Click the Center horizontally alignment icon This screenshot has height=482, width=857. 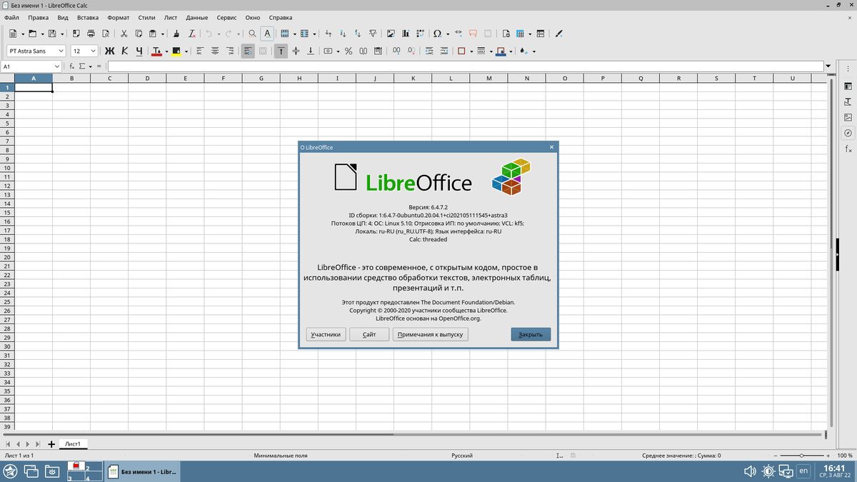click(215, 51)
